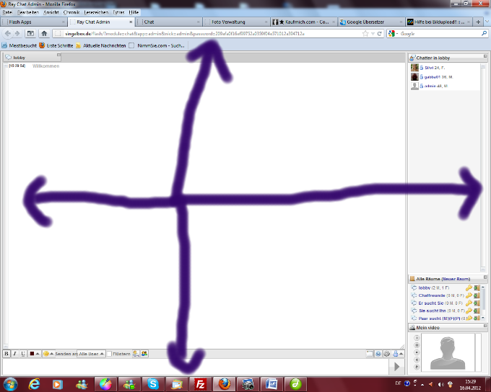Open Internet Explorer from the taskbar
This screenshot has height=392, width=491.
pyautogui.click(x=34, y=384)
